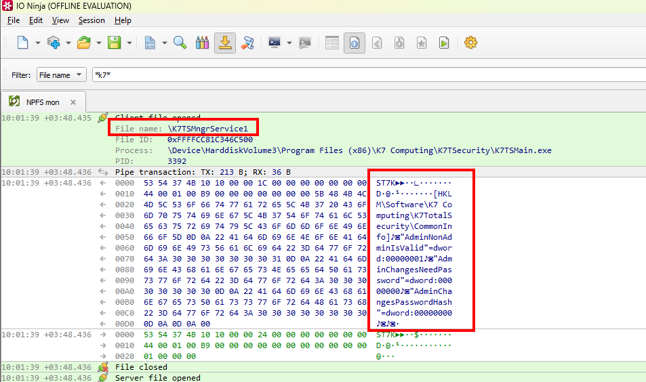The image size is (646, 382).
Task: Click the colored markers highlight icon
Action: click(202, 43)
